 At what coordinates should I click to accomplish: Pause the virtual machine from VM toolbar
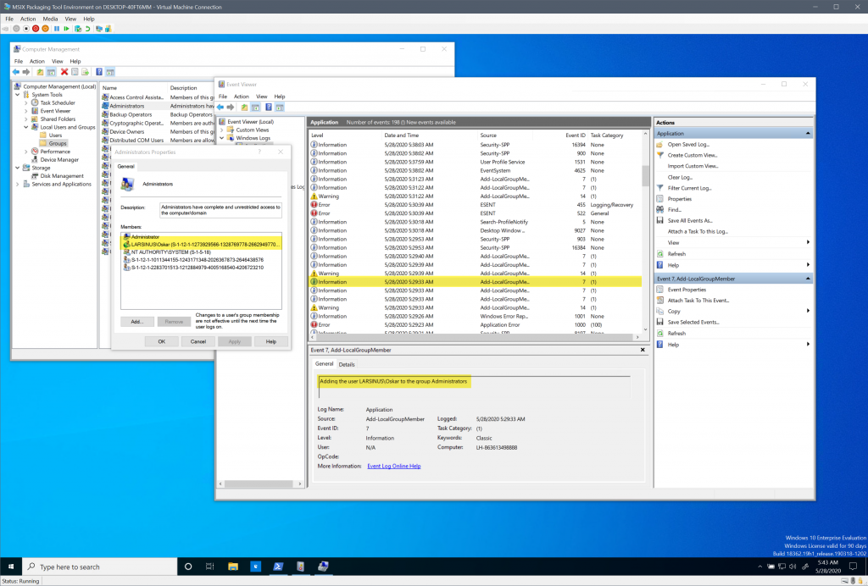57,28
